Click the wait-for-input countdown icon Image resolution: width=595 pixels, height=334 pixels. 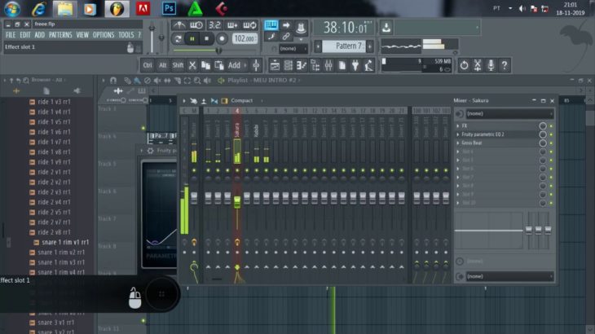[196, 25]
